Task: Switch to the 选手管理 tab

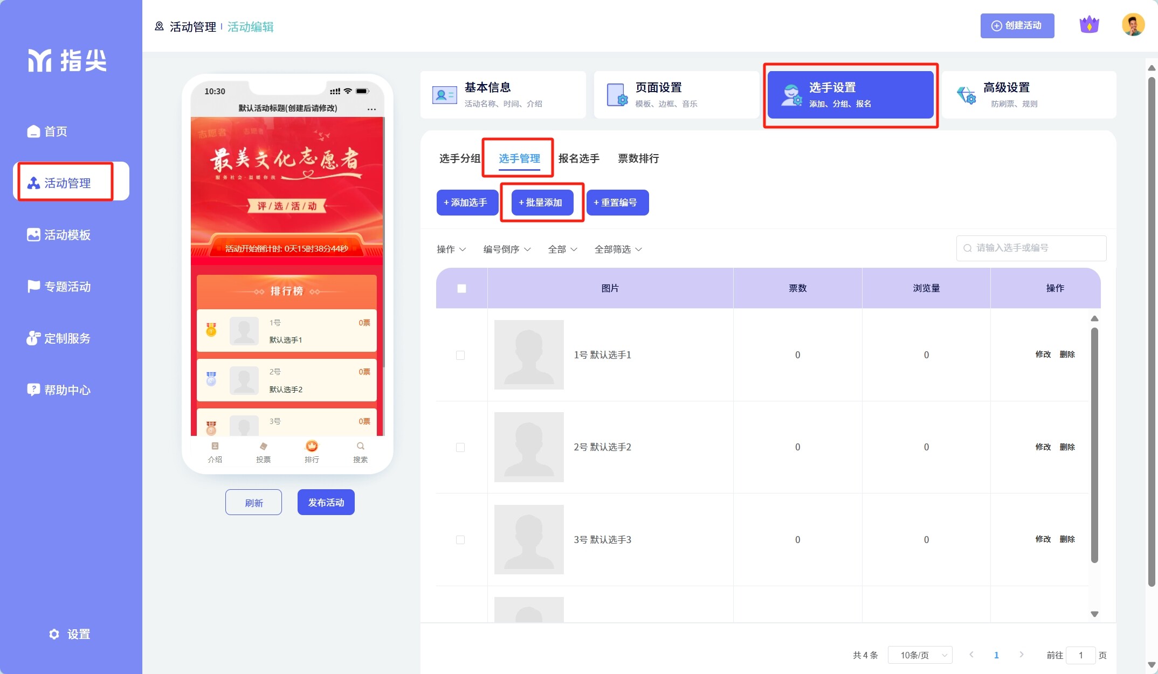Action: point(519,158)
